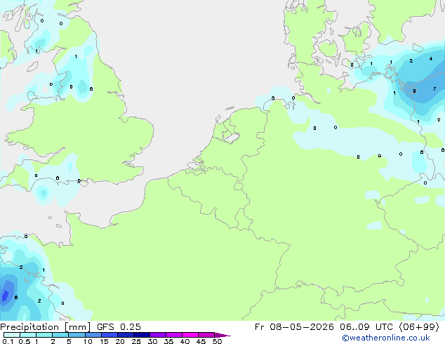
Task: Click the 'GFS 0.25' model label
Action: [x=119, y=327]
